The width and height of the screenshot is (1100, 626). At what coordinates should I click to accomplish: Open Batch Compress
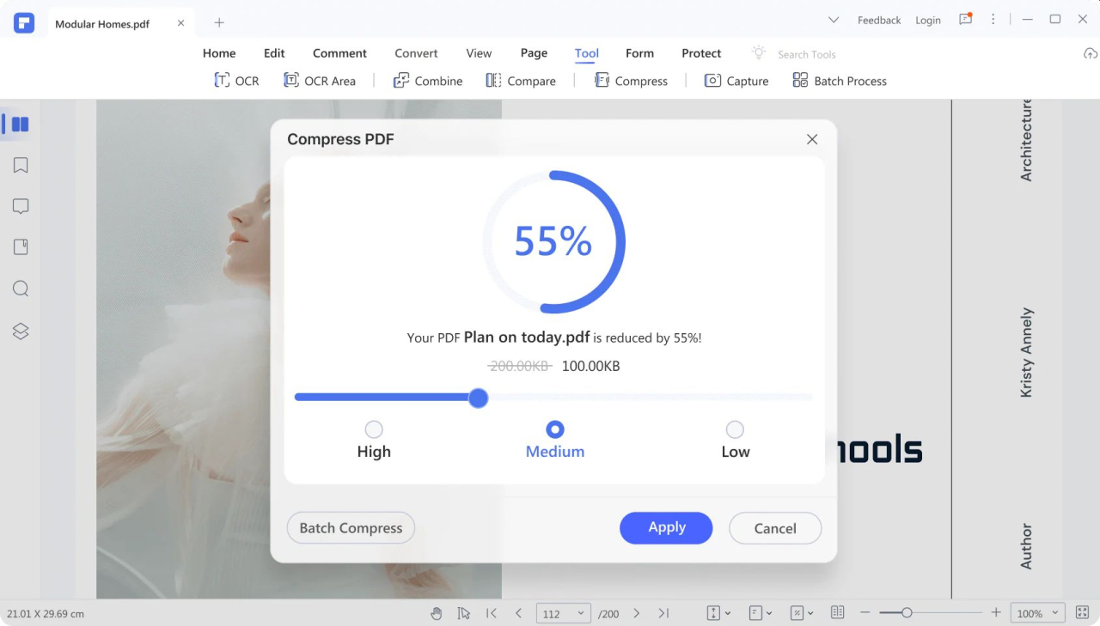click(351, 527)
